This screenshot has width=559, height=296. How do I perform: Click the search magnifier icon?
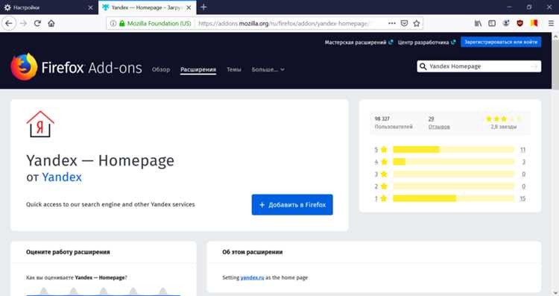(423, 66)
